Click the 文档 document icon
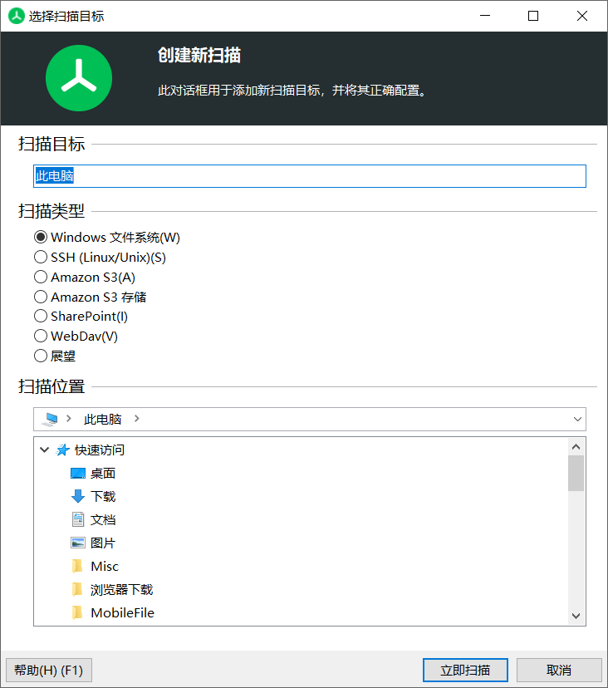Viewport: 608px width, 688px height. (x=78, y=519)
